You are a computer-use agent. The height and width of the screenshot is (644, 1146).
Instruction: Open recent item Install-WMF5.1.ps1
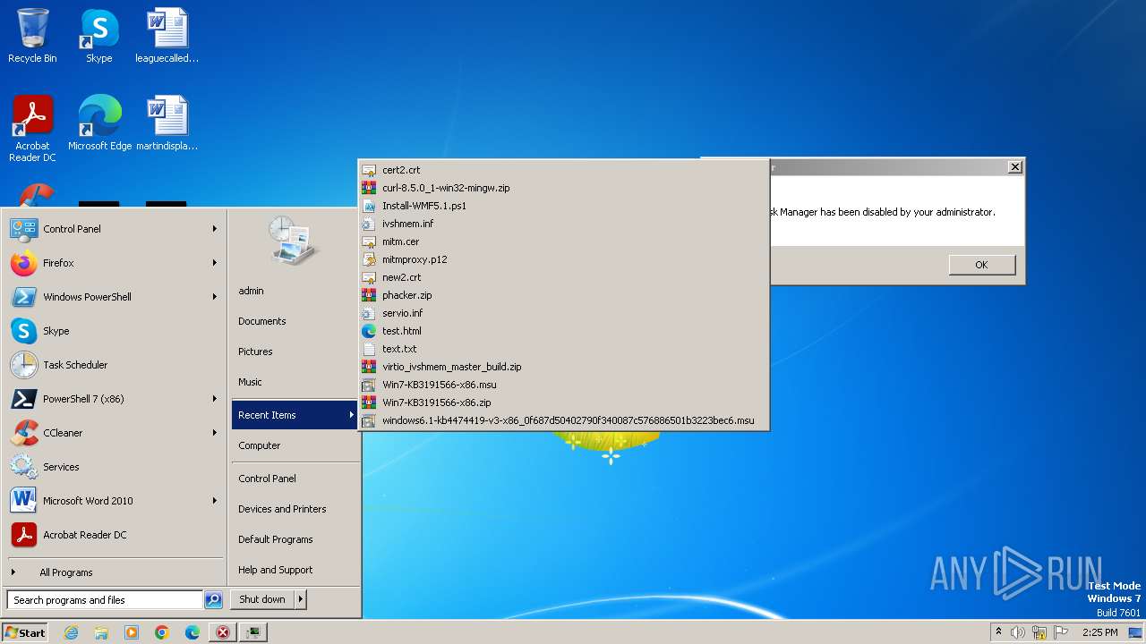pos(563,206)
